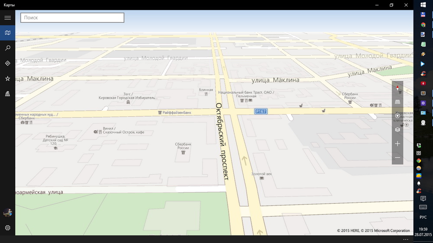The image size is (433, 243).
Task: Click the central улица Маклина street label
Action: coord(275,80)
